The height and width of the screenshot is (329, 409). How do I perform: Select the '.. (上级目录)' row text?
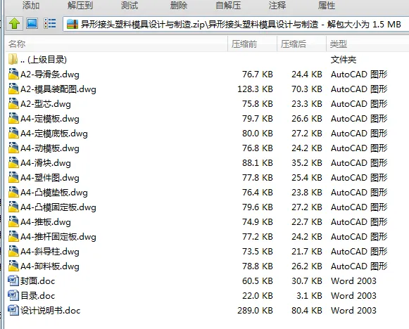(x=44, y=60)
